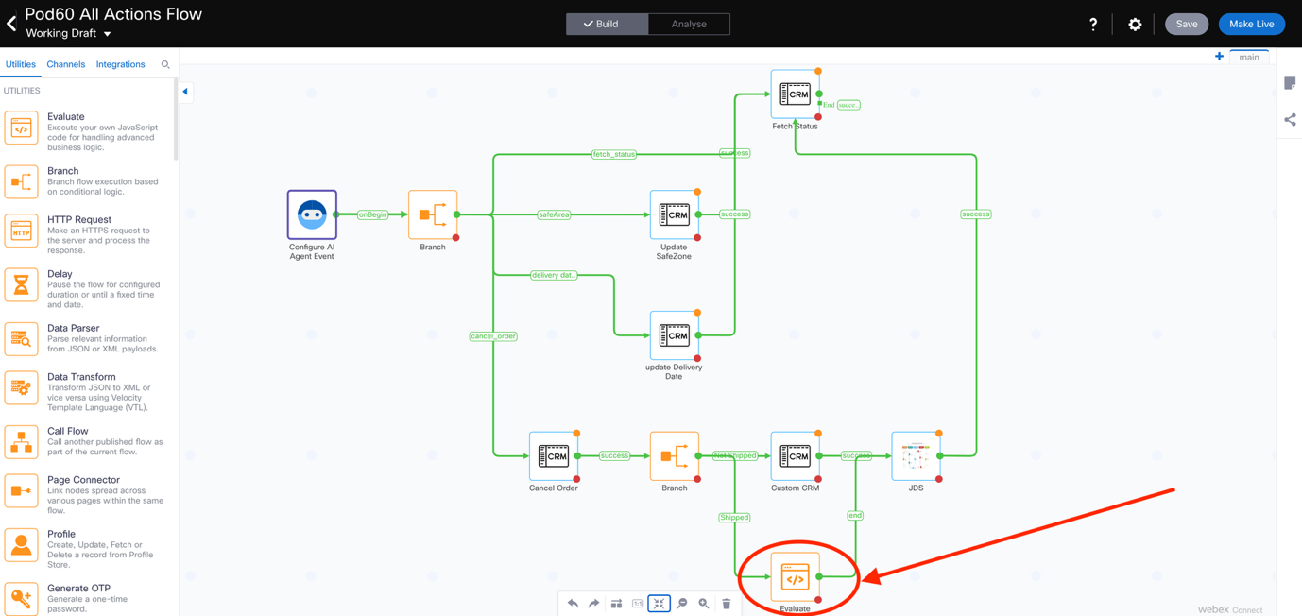Click the zoom out magnifier icon

tap(682, 604)
